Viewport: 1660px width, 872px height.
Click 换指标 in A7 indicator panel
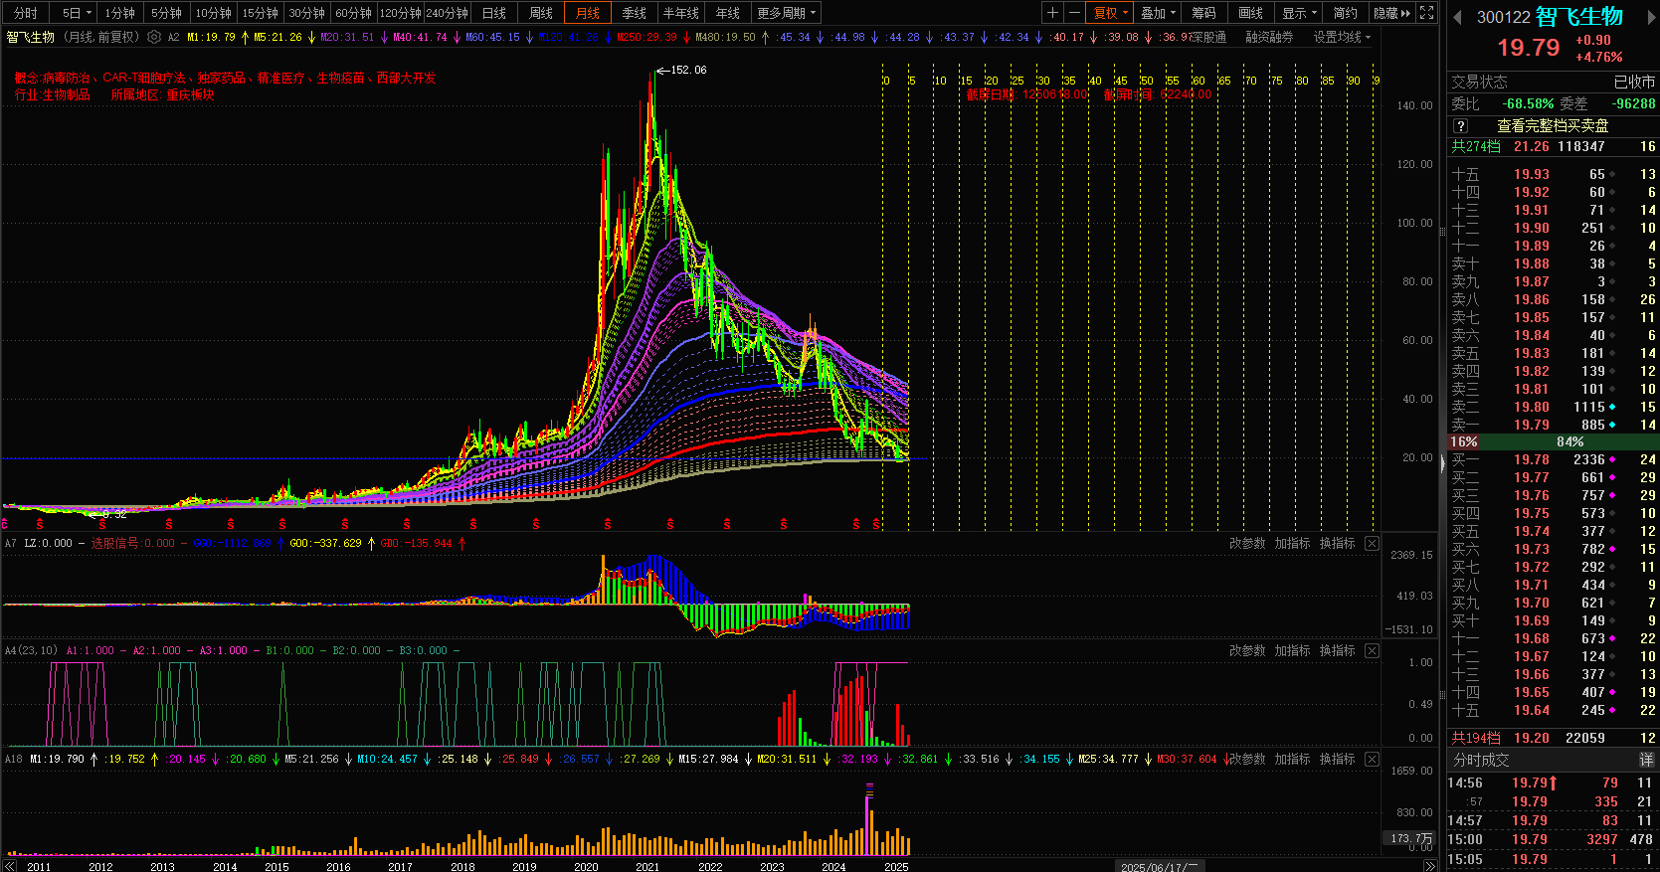[1337, 543]
